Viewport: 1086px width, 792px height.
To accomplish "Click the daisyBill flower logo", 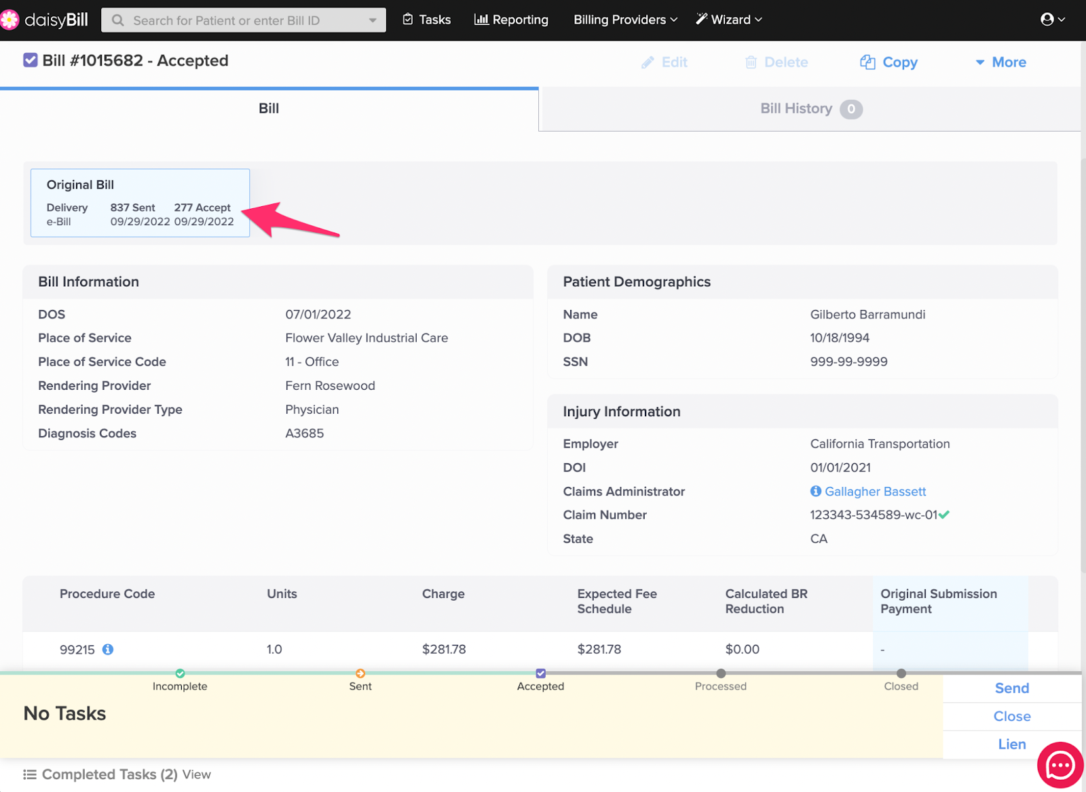I will click(x=10, y=20).
